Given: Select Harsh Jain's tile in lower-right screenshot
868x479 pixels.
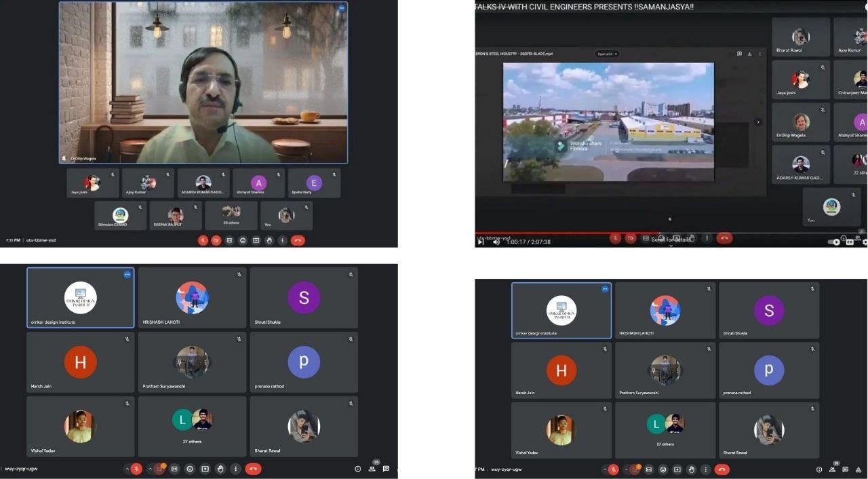Looking at the screenshot, I should [x=561, y=370].
